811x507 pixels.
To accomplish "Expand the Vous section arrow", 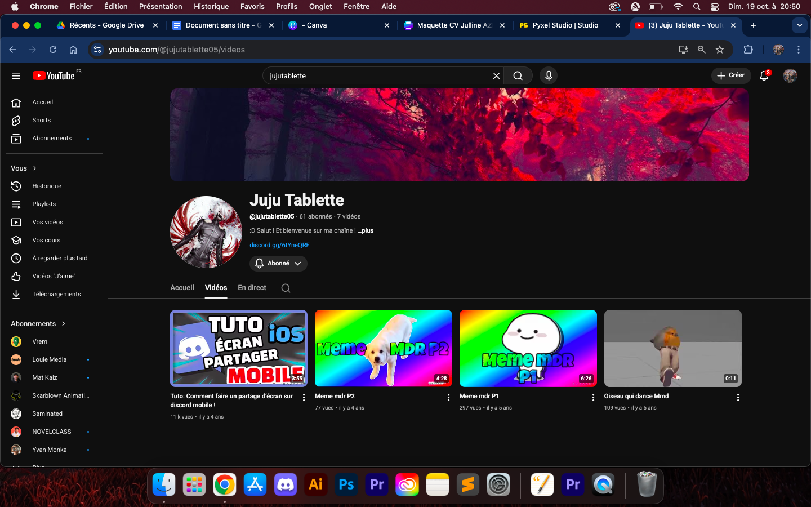I will (35, 168).
